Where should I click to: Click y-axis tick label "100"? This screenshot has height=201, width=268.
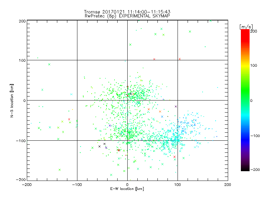pos(22,60)
